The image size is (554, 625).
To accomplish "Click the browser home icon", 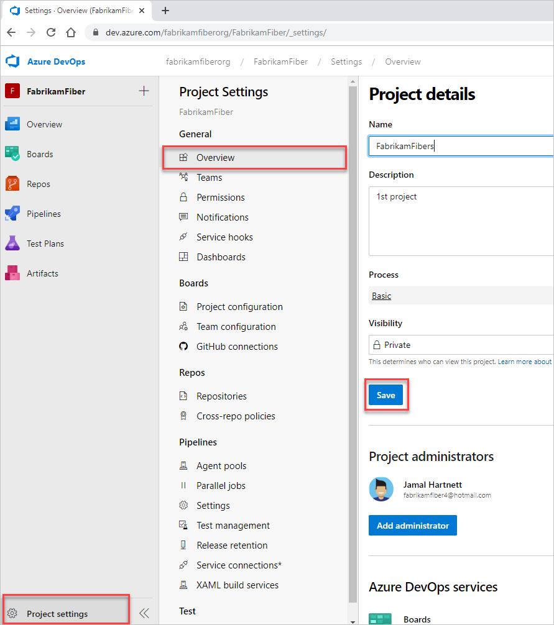I will (70, 32).
